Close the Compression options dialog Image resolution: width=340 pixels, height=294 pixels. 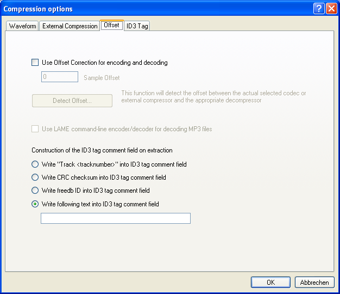[331, 9]
